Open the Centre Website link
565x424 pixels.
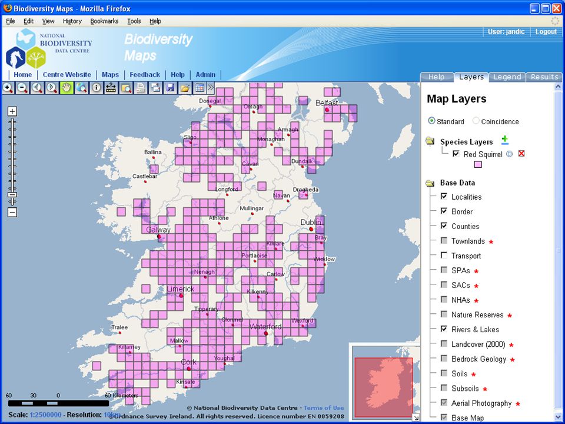tap(67, 75)
